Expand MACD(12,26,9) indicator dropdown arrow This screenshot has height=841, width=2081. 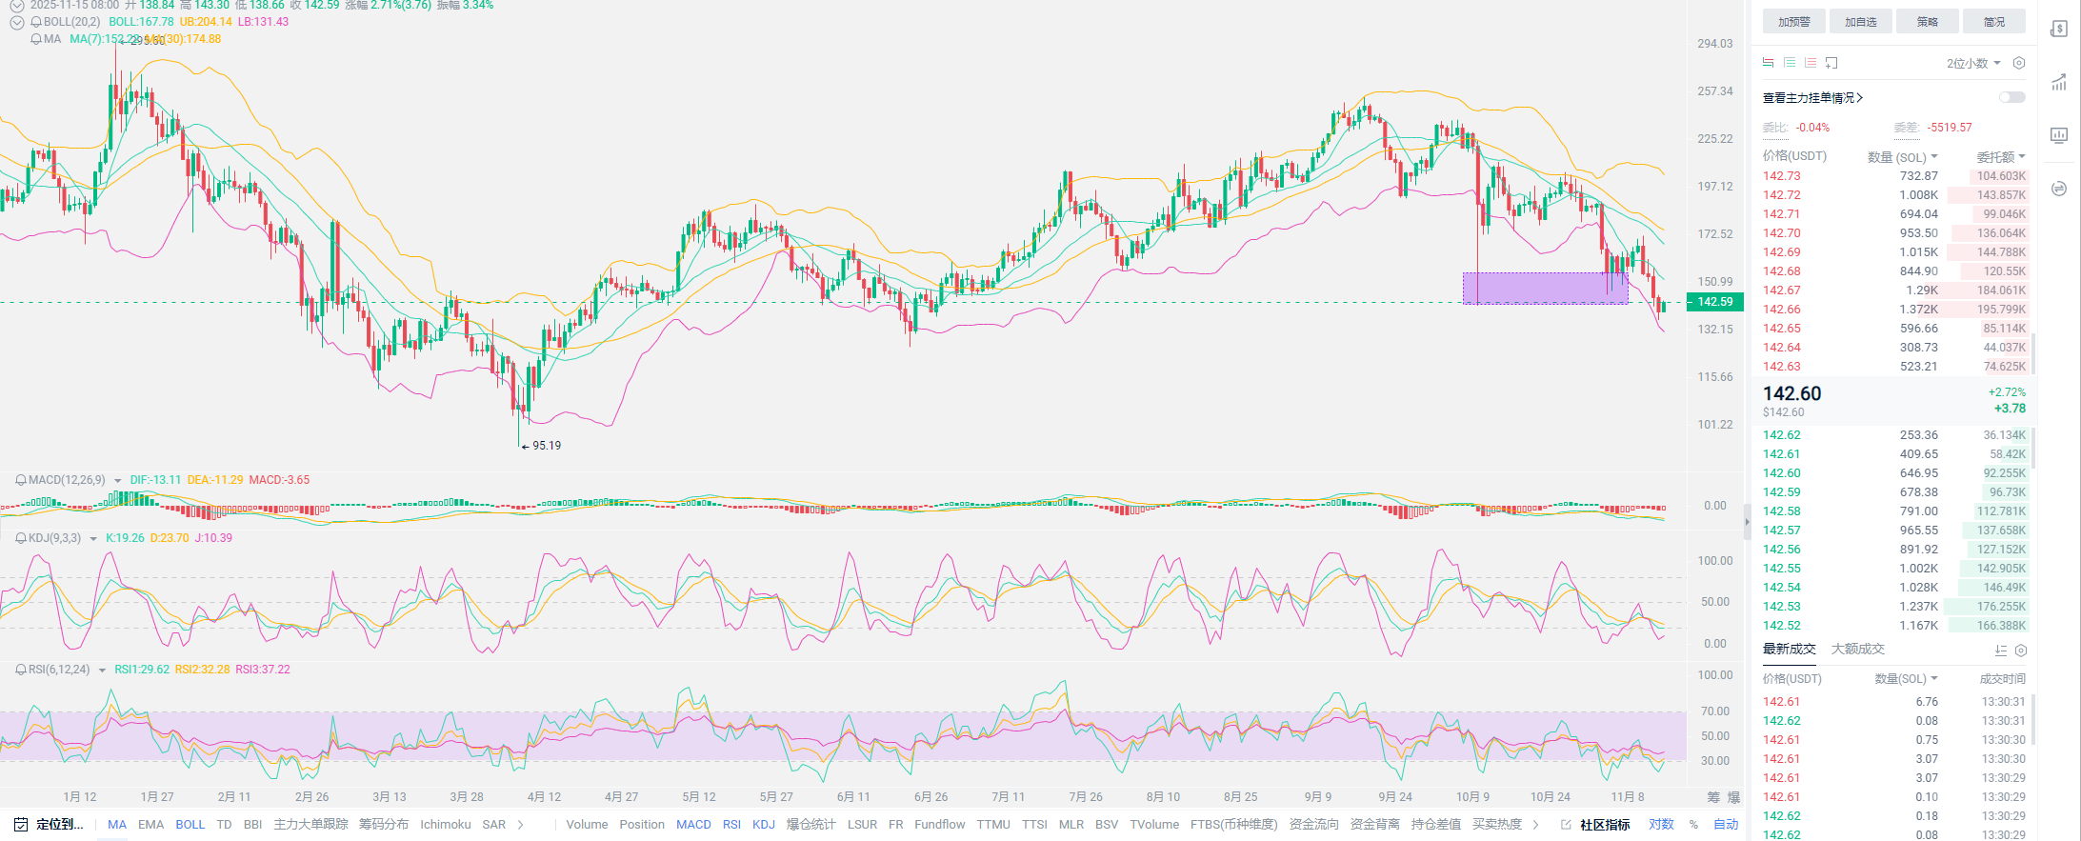point(118,481)
